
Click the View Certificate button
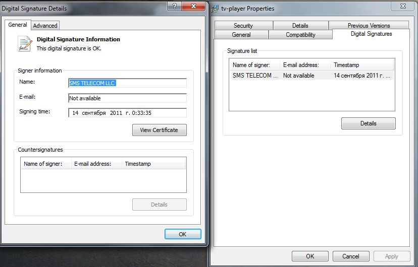[160, 130]
